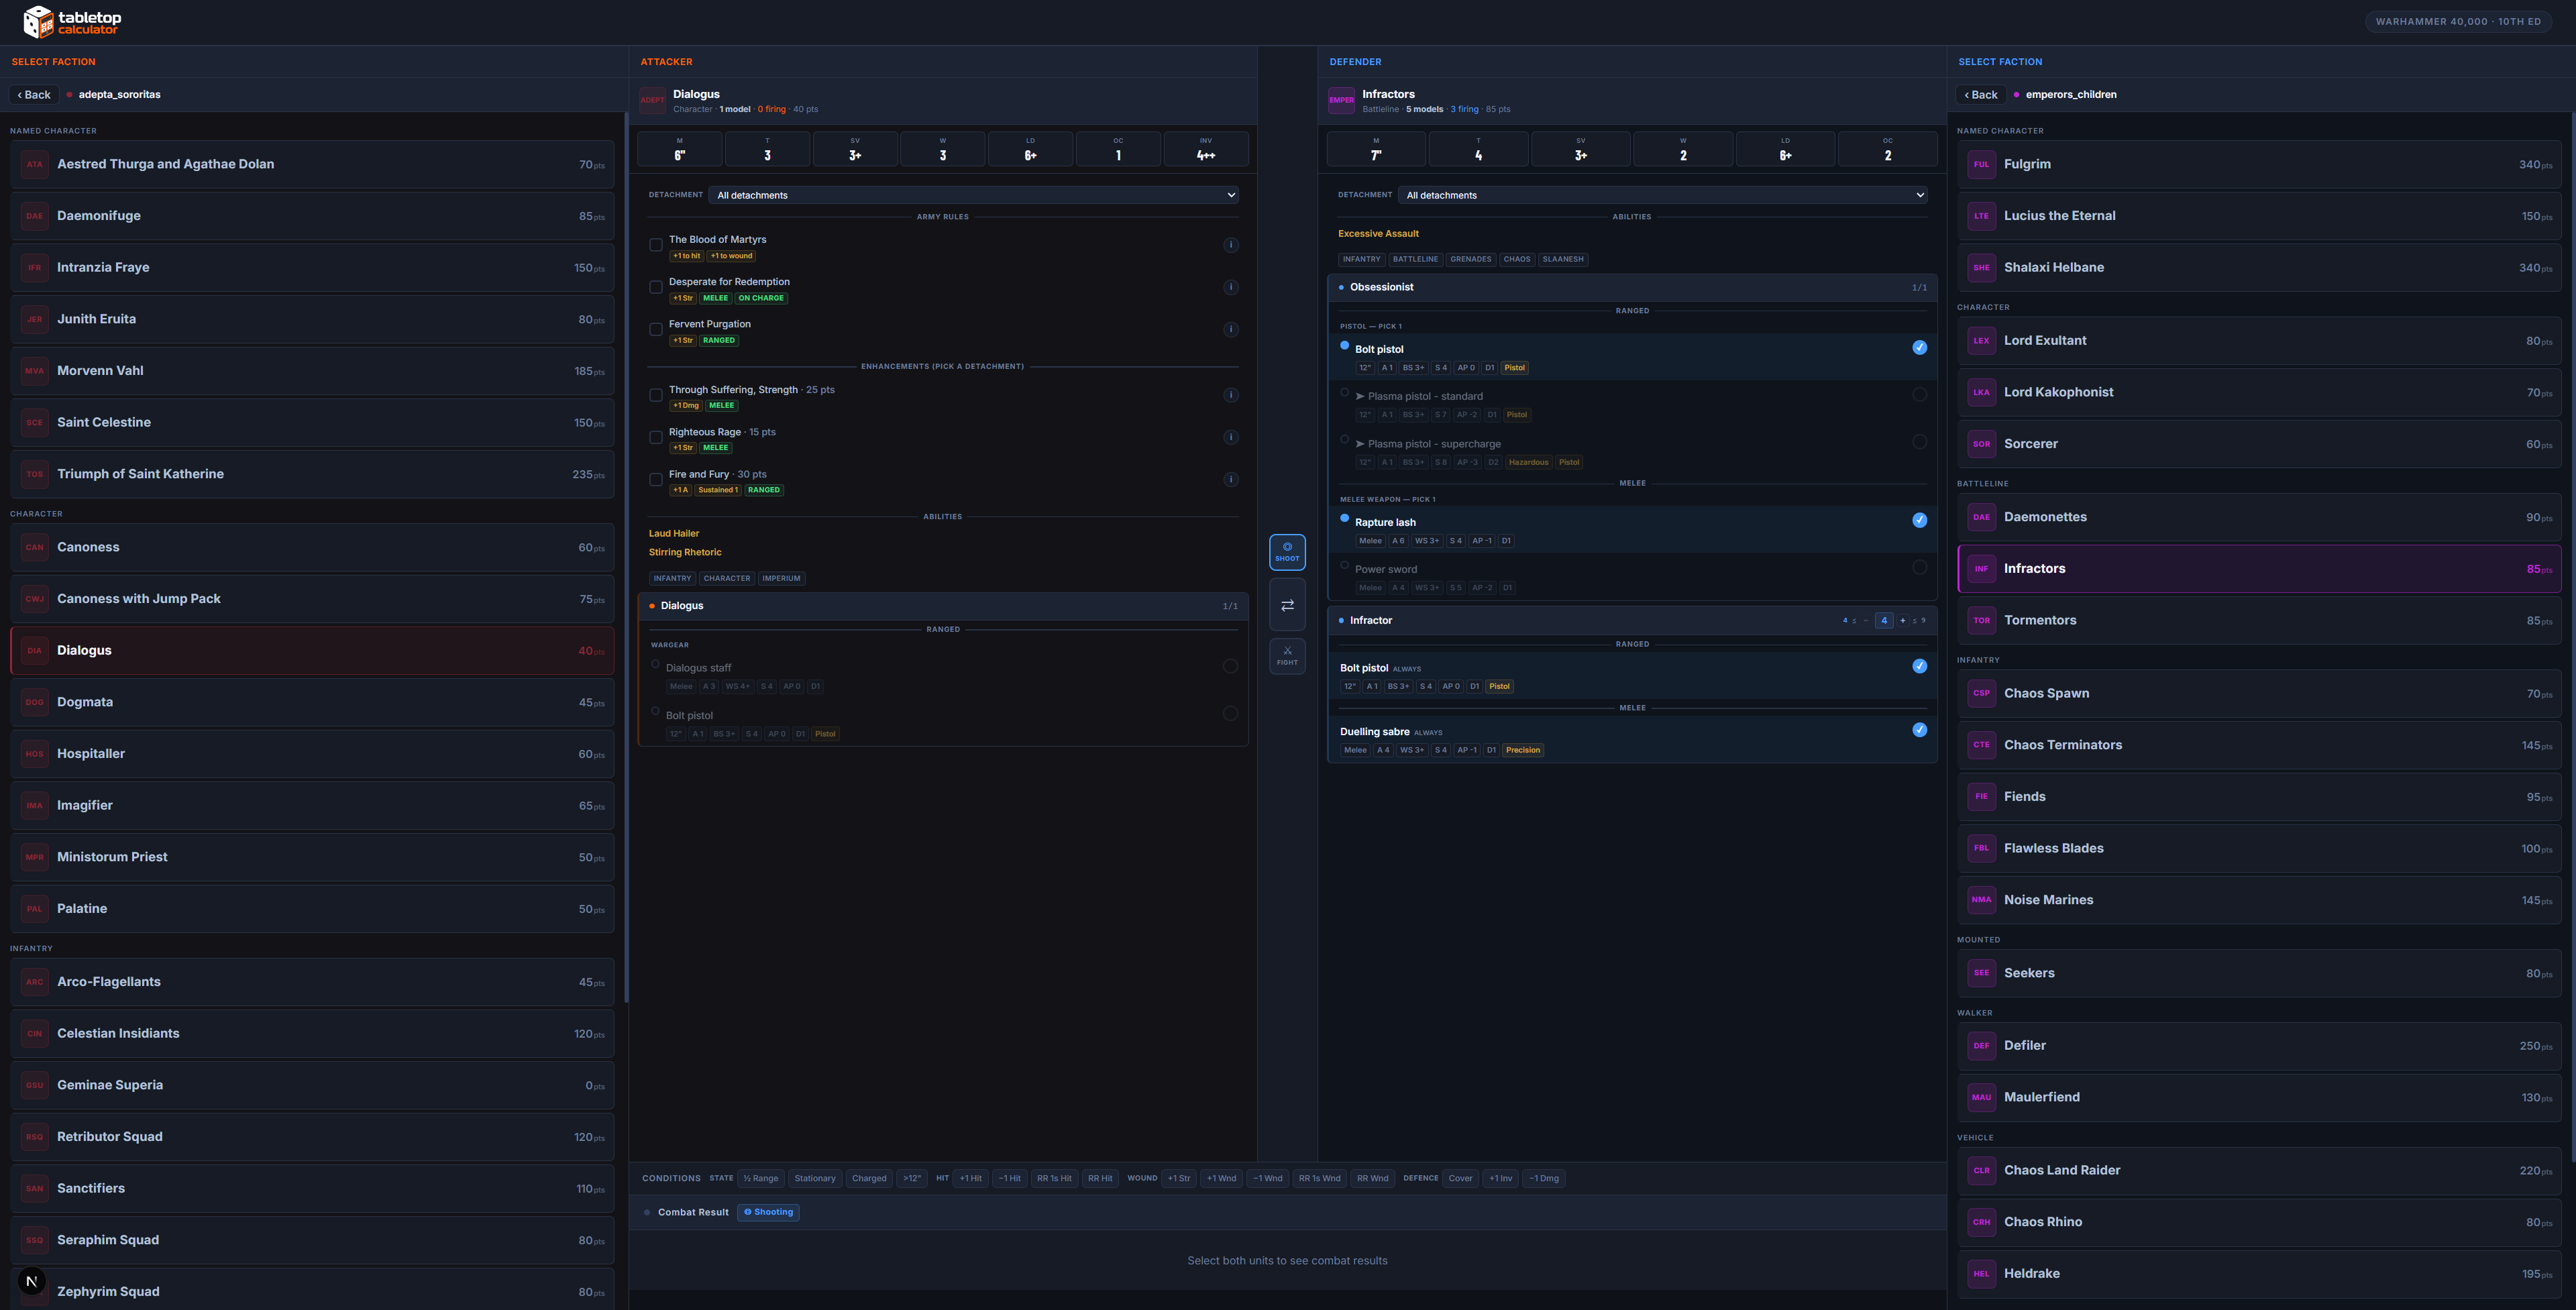Open defender detachment dropdown
Viewport: 2576px width, 1310px height.
(1662, 195)
